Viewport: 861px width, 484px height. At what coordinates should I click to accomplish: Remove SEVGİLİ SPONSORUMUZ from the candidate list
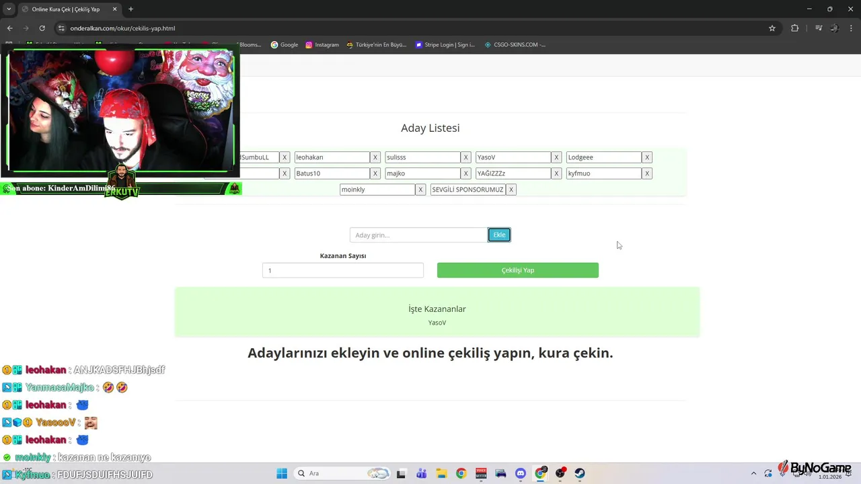coord(511,190)
